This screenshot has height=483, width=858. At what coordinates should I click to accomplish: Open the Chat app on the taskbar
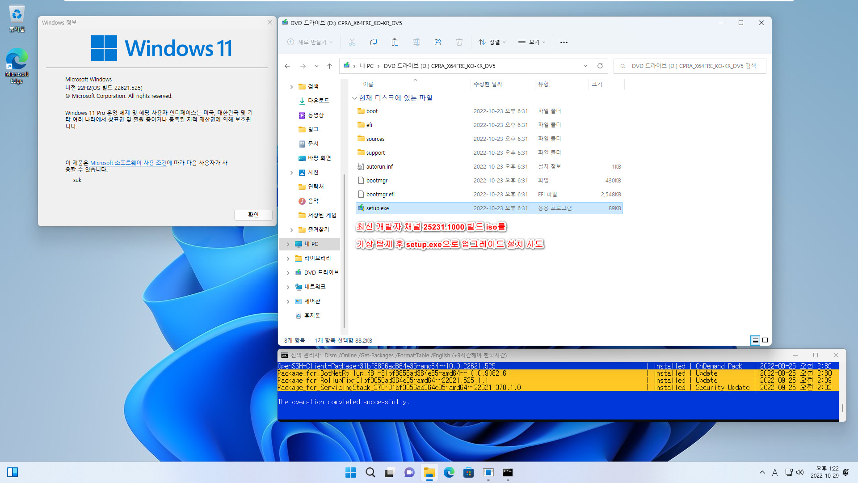click(409, 472)
